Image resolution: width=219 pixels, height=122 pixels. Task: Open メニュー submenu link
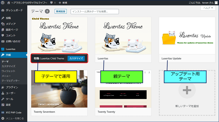pos(6,76)
